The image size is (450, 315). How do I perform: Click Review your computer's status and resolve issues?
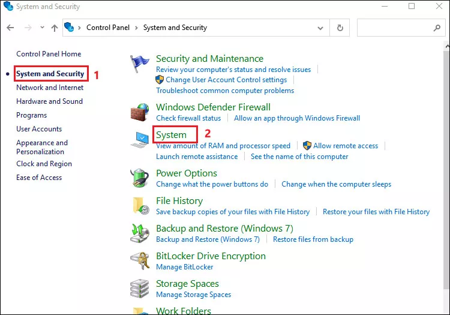coord(233,70)
